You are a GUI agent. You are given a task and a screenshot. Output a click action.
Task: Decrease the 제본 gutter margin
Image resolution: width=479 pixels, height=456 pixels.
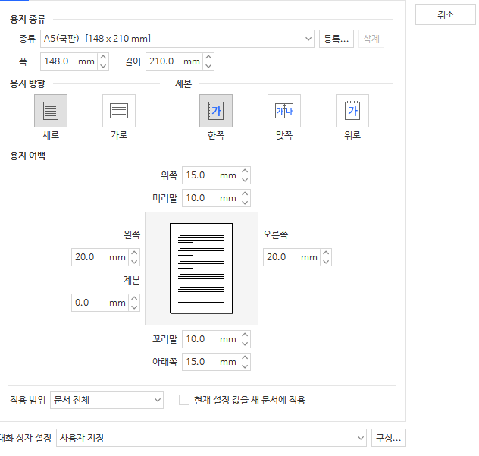click(134, 307)
